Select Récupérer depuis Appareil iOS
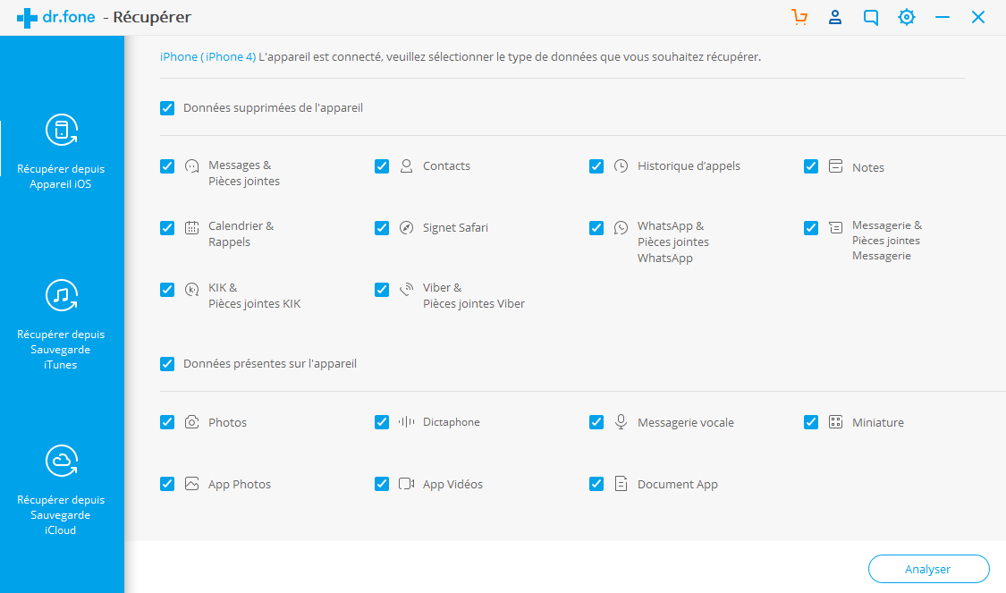Image resolution: width=1006 pixels, height=593 pixels. point(61,152)
